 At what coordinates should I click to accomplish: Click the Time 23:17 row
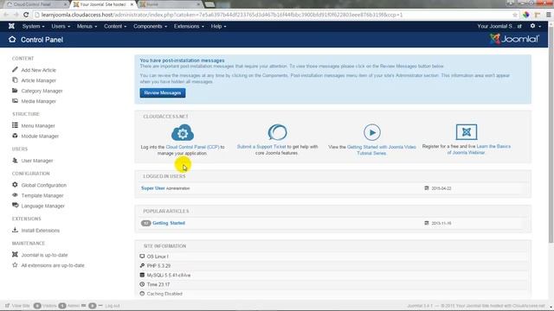[332, 284]
